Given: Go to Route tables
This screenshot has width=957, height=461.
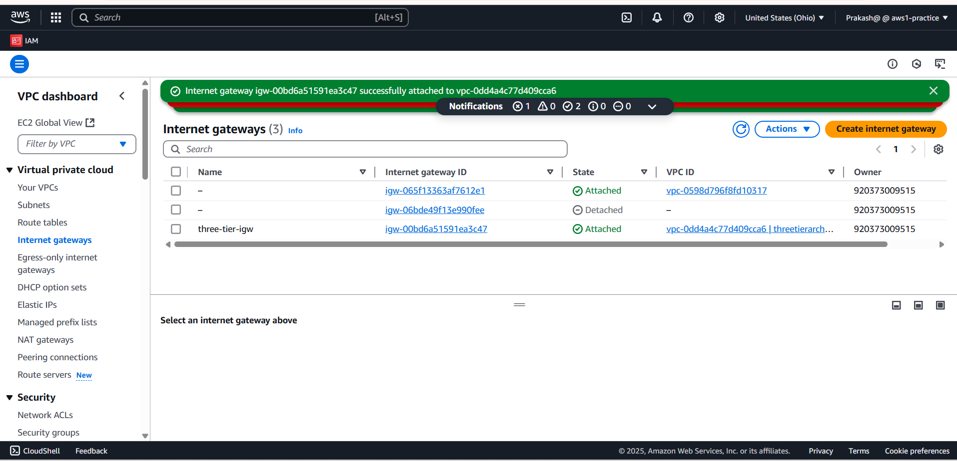Looking at the screenshot, I should click(x=42, y=223).
